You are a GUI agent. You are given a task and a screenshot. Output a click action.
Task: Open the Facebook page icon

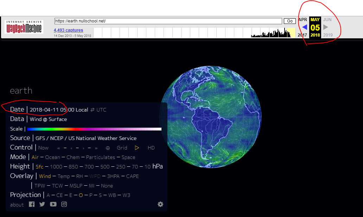click(32, 204)
